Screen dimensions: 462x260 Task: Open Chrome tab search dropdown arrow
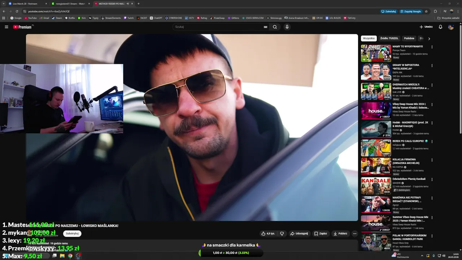click(x=3, y=4)
